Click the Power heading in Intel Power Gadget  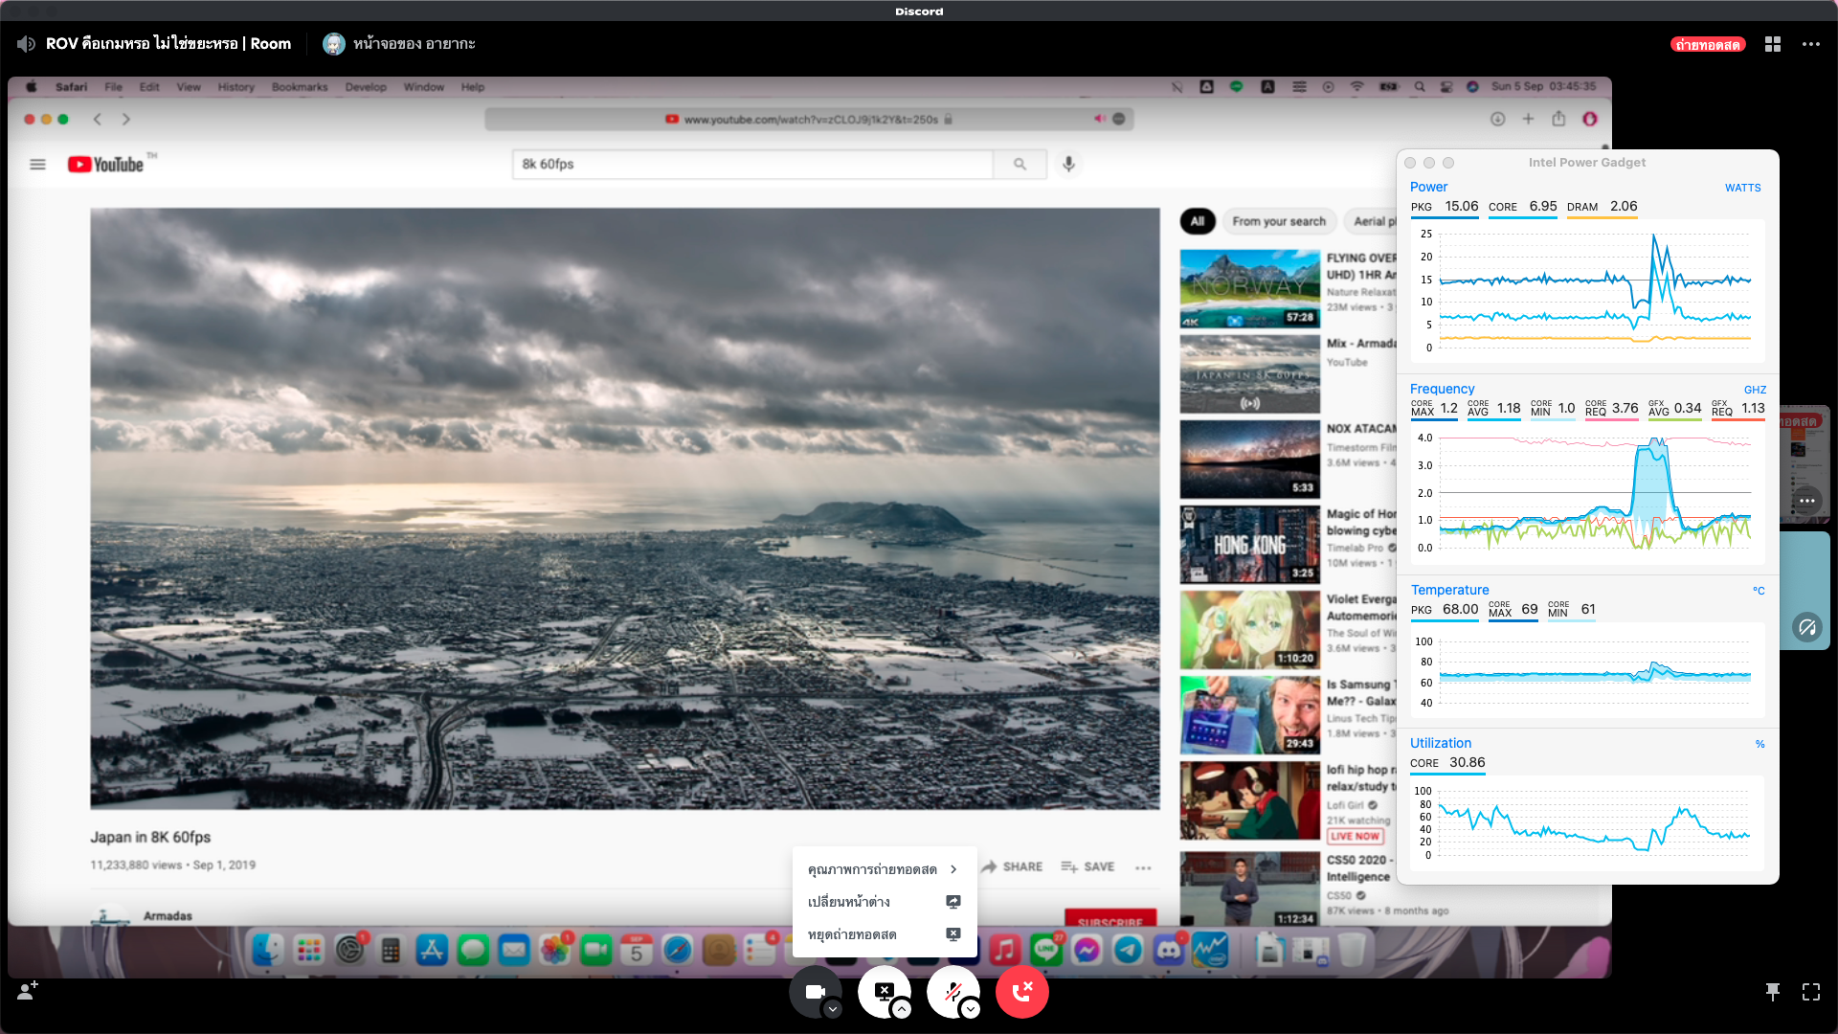click(x=1428, y=188)
